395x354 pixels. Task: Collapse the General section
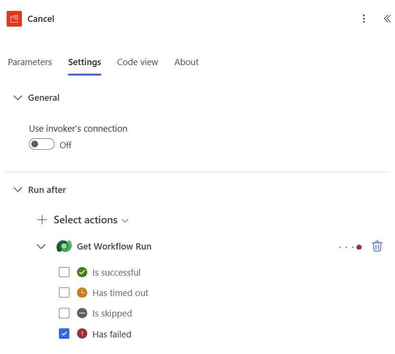(18, 98)
